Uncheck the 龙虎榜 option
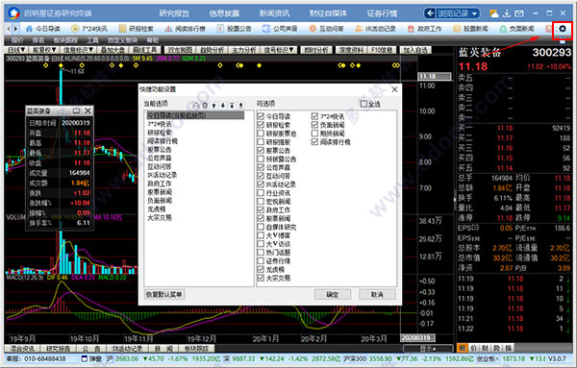The height and width of the screenshot is (368, 577). [x=261, y=269]
